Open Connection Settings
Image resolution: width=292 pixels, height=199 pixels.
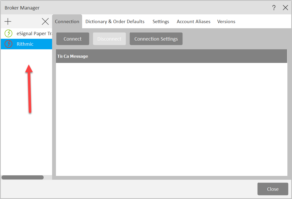coord(156,39)
